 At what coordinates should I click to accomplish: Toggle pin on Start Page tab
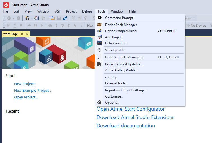pyautogui.click(x=22, y=34)
